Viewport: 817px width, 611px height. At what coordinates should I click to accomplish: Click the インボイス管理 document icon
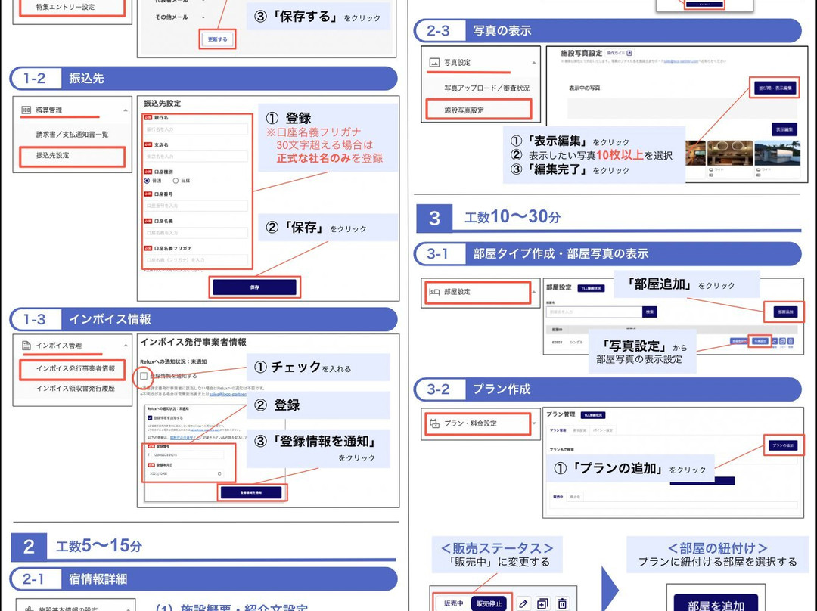tap(25, 346)
